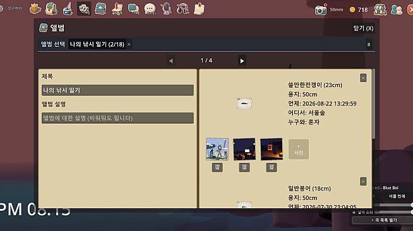413x231 pixels.
Task: Click the round icon beside 친구하기
Action: coord(1,8)
